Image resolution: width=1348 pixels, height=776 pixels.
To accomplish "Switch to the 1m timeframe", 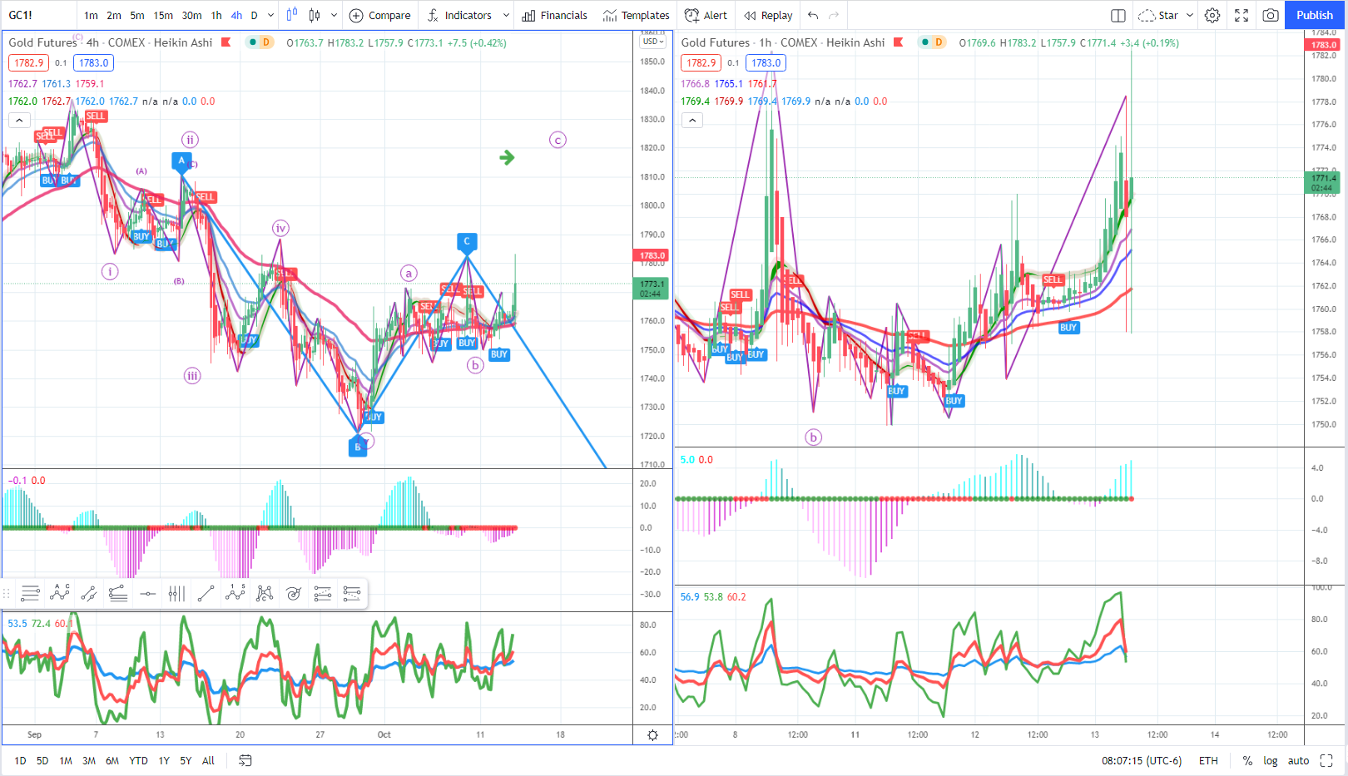I will [91, 15].
